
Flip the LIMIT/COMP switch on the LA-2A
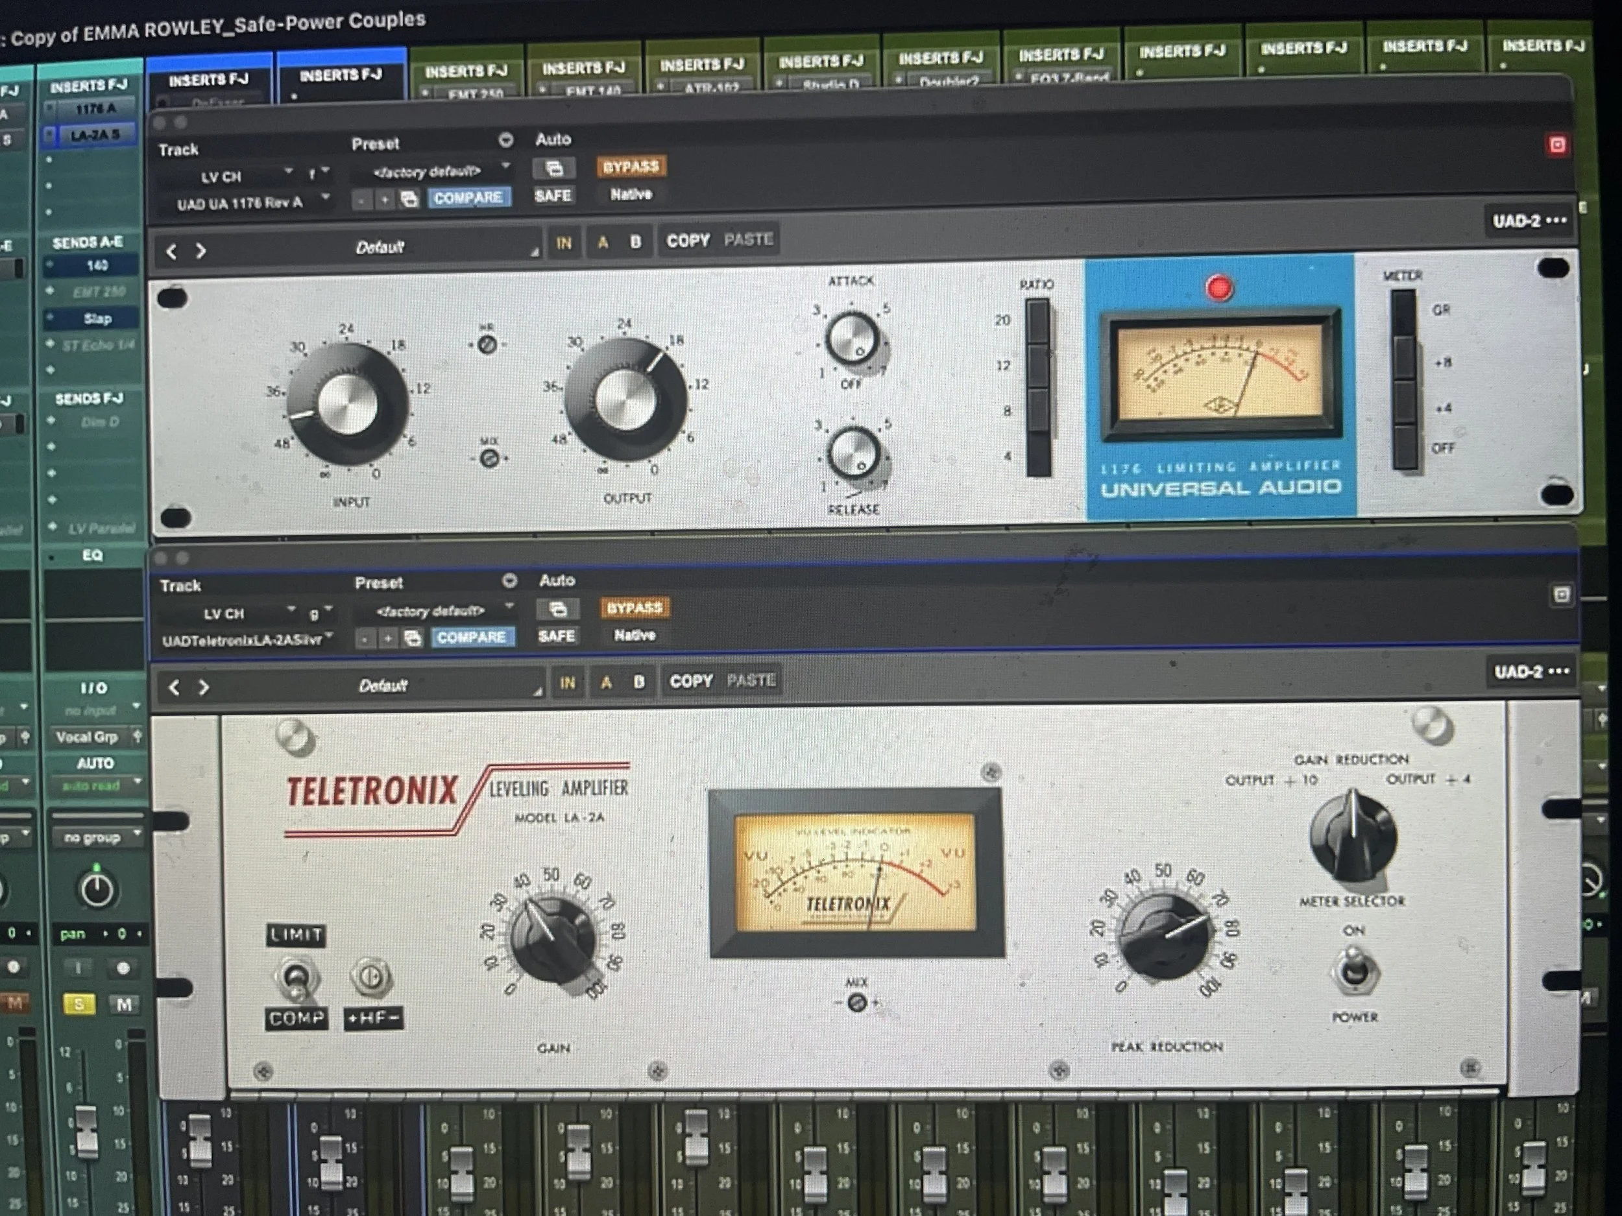pos(295,978)
